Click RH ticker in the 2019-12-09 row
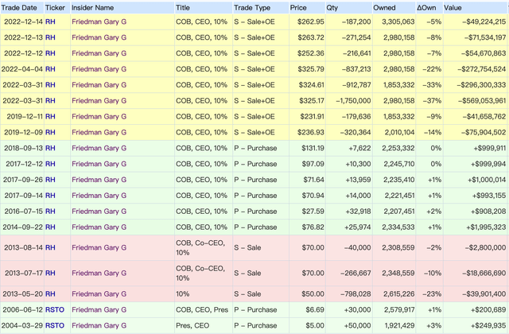 (50, 132)
